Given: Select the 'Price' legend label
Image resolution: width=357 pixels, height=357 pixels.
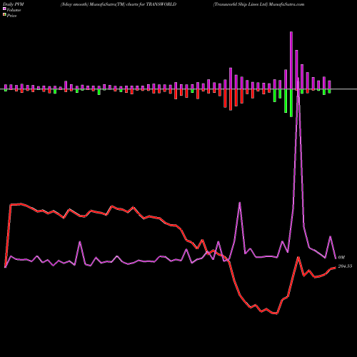Looking at the screenshot, I should [11, 16].
